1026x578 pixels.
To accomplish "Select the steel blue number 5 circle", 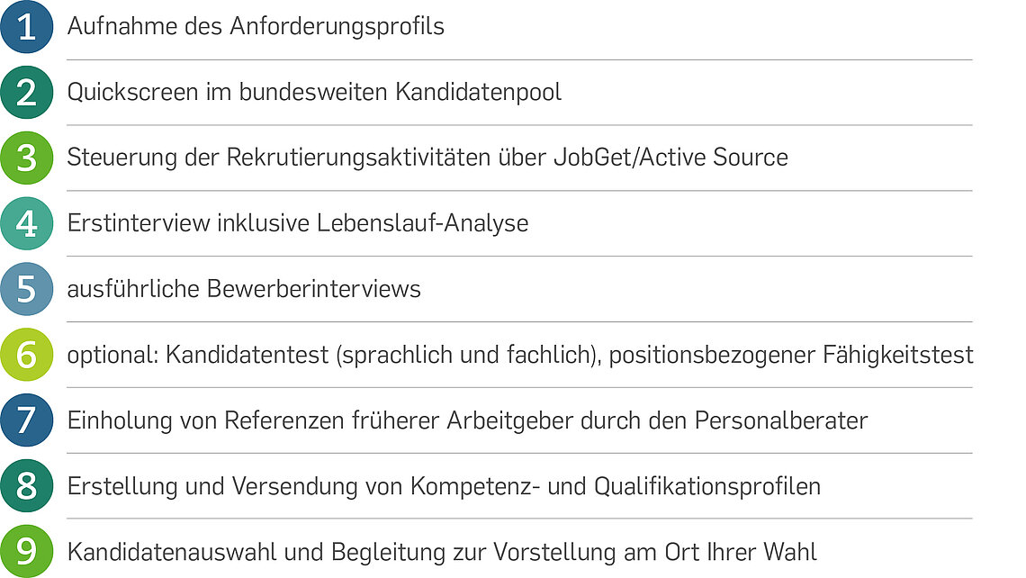I will tap(27, 289).
